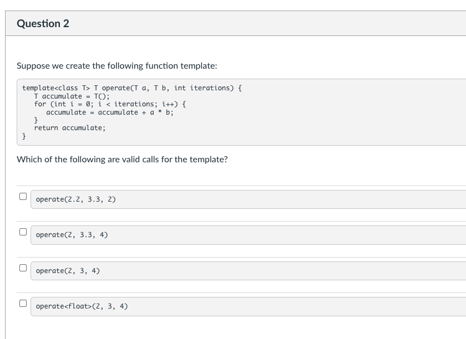Click the function's final closing brace
466x339 pixels.
click(24, 136)
